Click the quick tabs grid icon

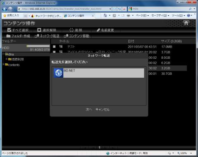(26, 16)
